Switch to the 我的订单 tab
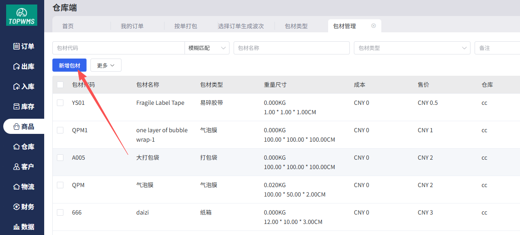The height and width of the screenshot is (235, 520). coord(132,26)
